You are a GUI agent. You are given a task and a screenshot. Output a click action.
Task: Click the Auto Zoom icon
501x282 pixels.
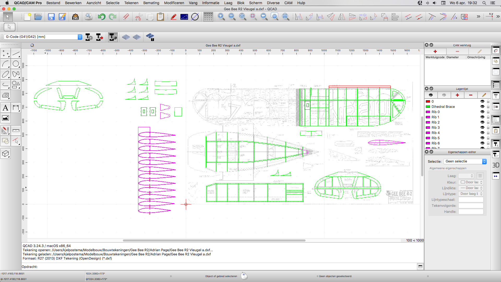click(243, 17)
